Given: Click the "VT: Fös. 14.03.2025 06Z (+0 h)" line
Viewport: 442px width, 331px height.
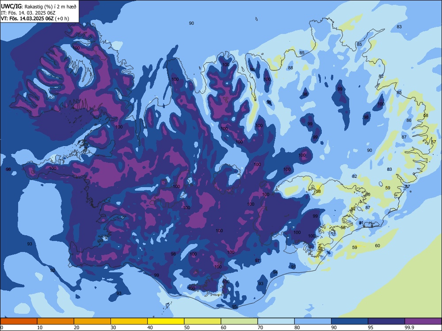Looking at the screenshot, I should (34, 19).
